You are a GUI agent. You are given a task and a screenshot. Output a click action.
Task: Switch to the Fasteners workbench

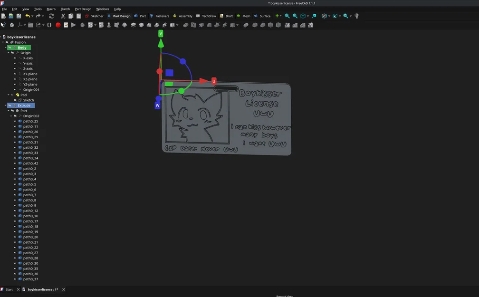pyautogui.click(x=160, y=16)
